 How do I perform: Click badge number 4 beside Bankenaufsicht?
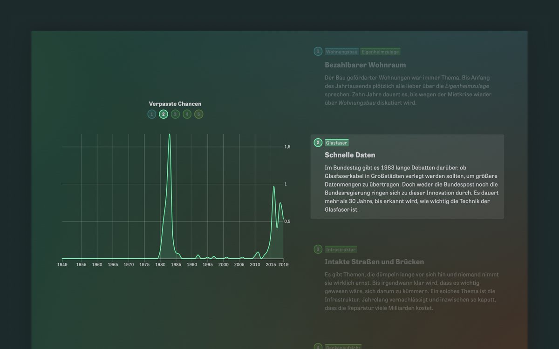317,346
